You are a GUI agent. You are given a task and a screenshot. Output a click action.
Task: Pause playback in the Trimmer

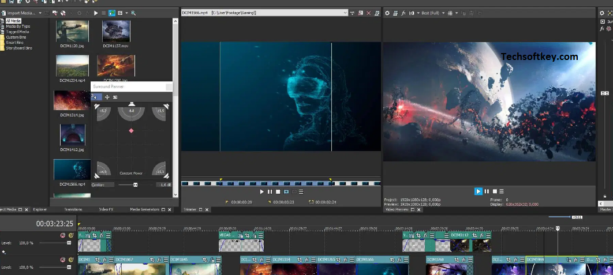pos(270,192)
